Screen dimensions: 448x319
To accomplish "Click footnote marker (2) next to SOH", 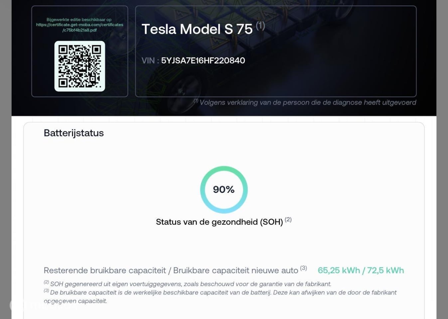I will pos(288,219).
